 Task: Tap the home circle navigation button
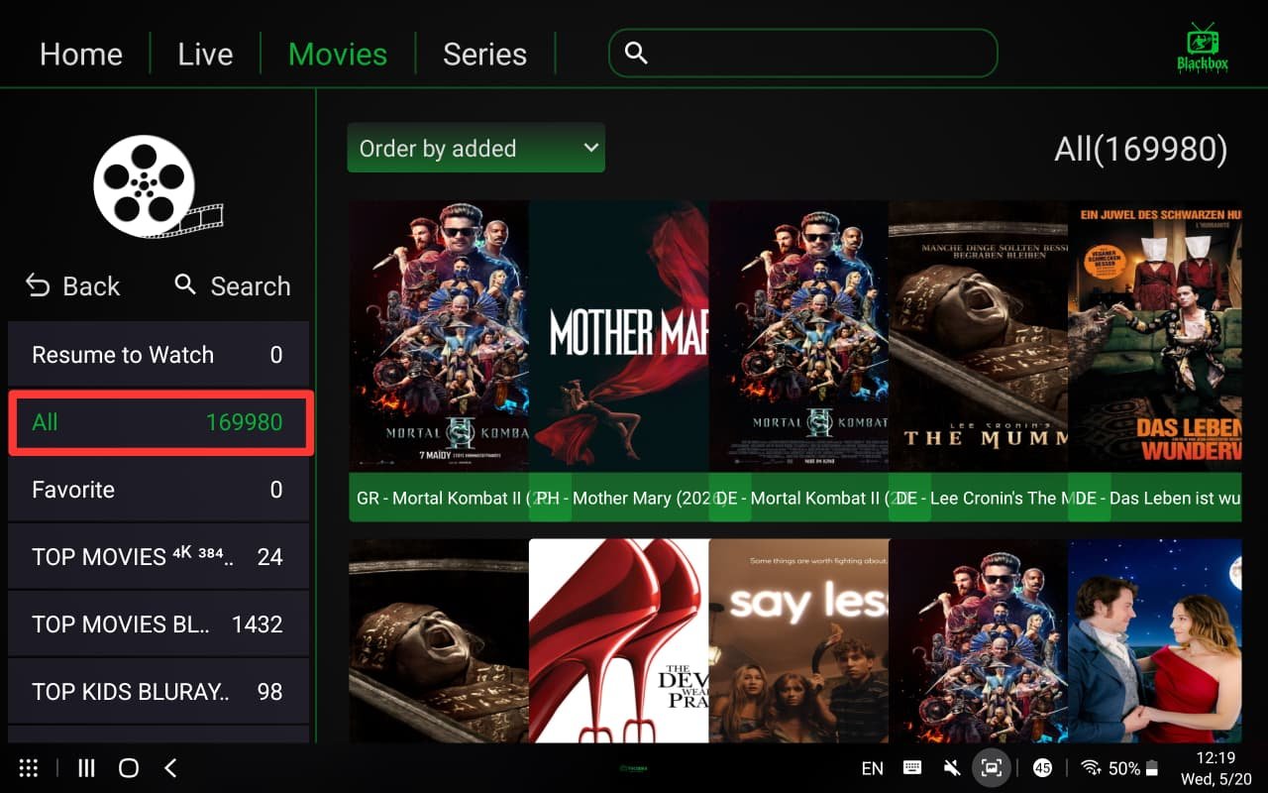[128, 768]
